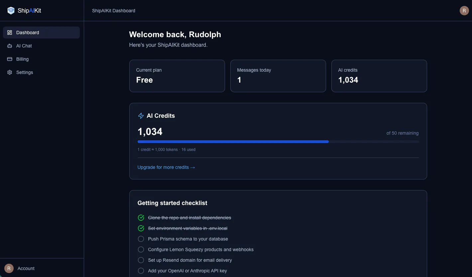Click the Settings gear icon
The height and width of the screenshot is (277, 472).
click(10, 72)
